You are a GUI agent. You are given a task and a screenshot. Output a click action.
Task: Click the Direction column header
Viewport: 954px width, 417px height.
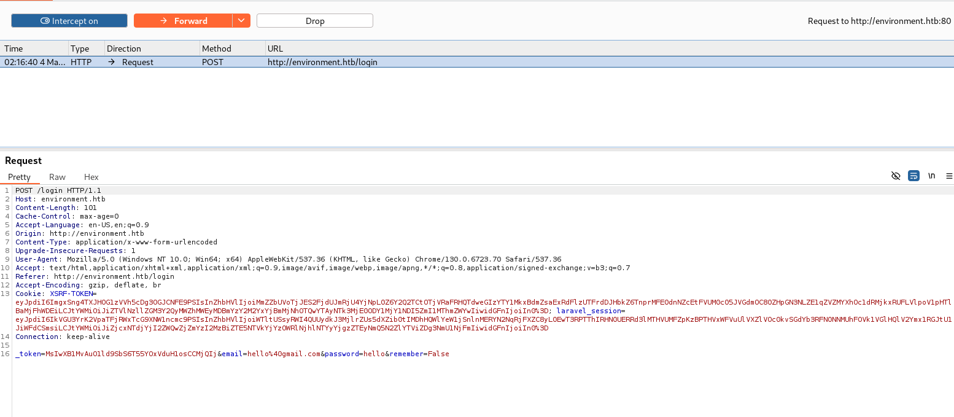pos(124,49)
